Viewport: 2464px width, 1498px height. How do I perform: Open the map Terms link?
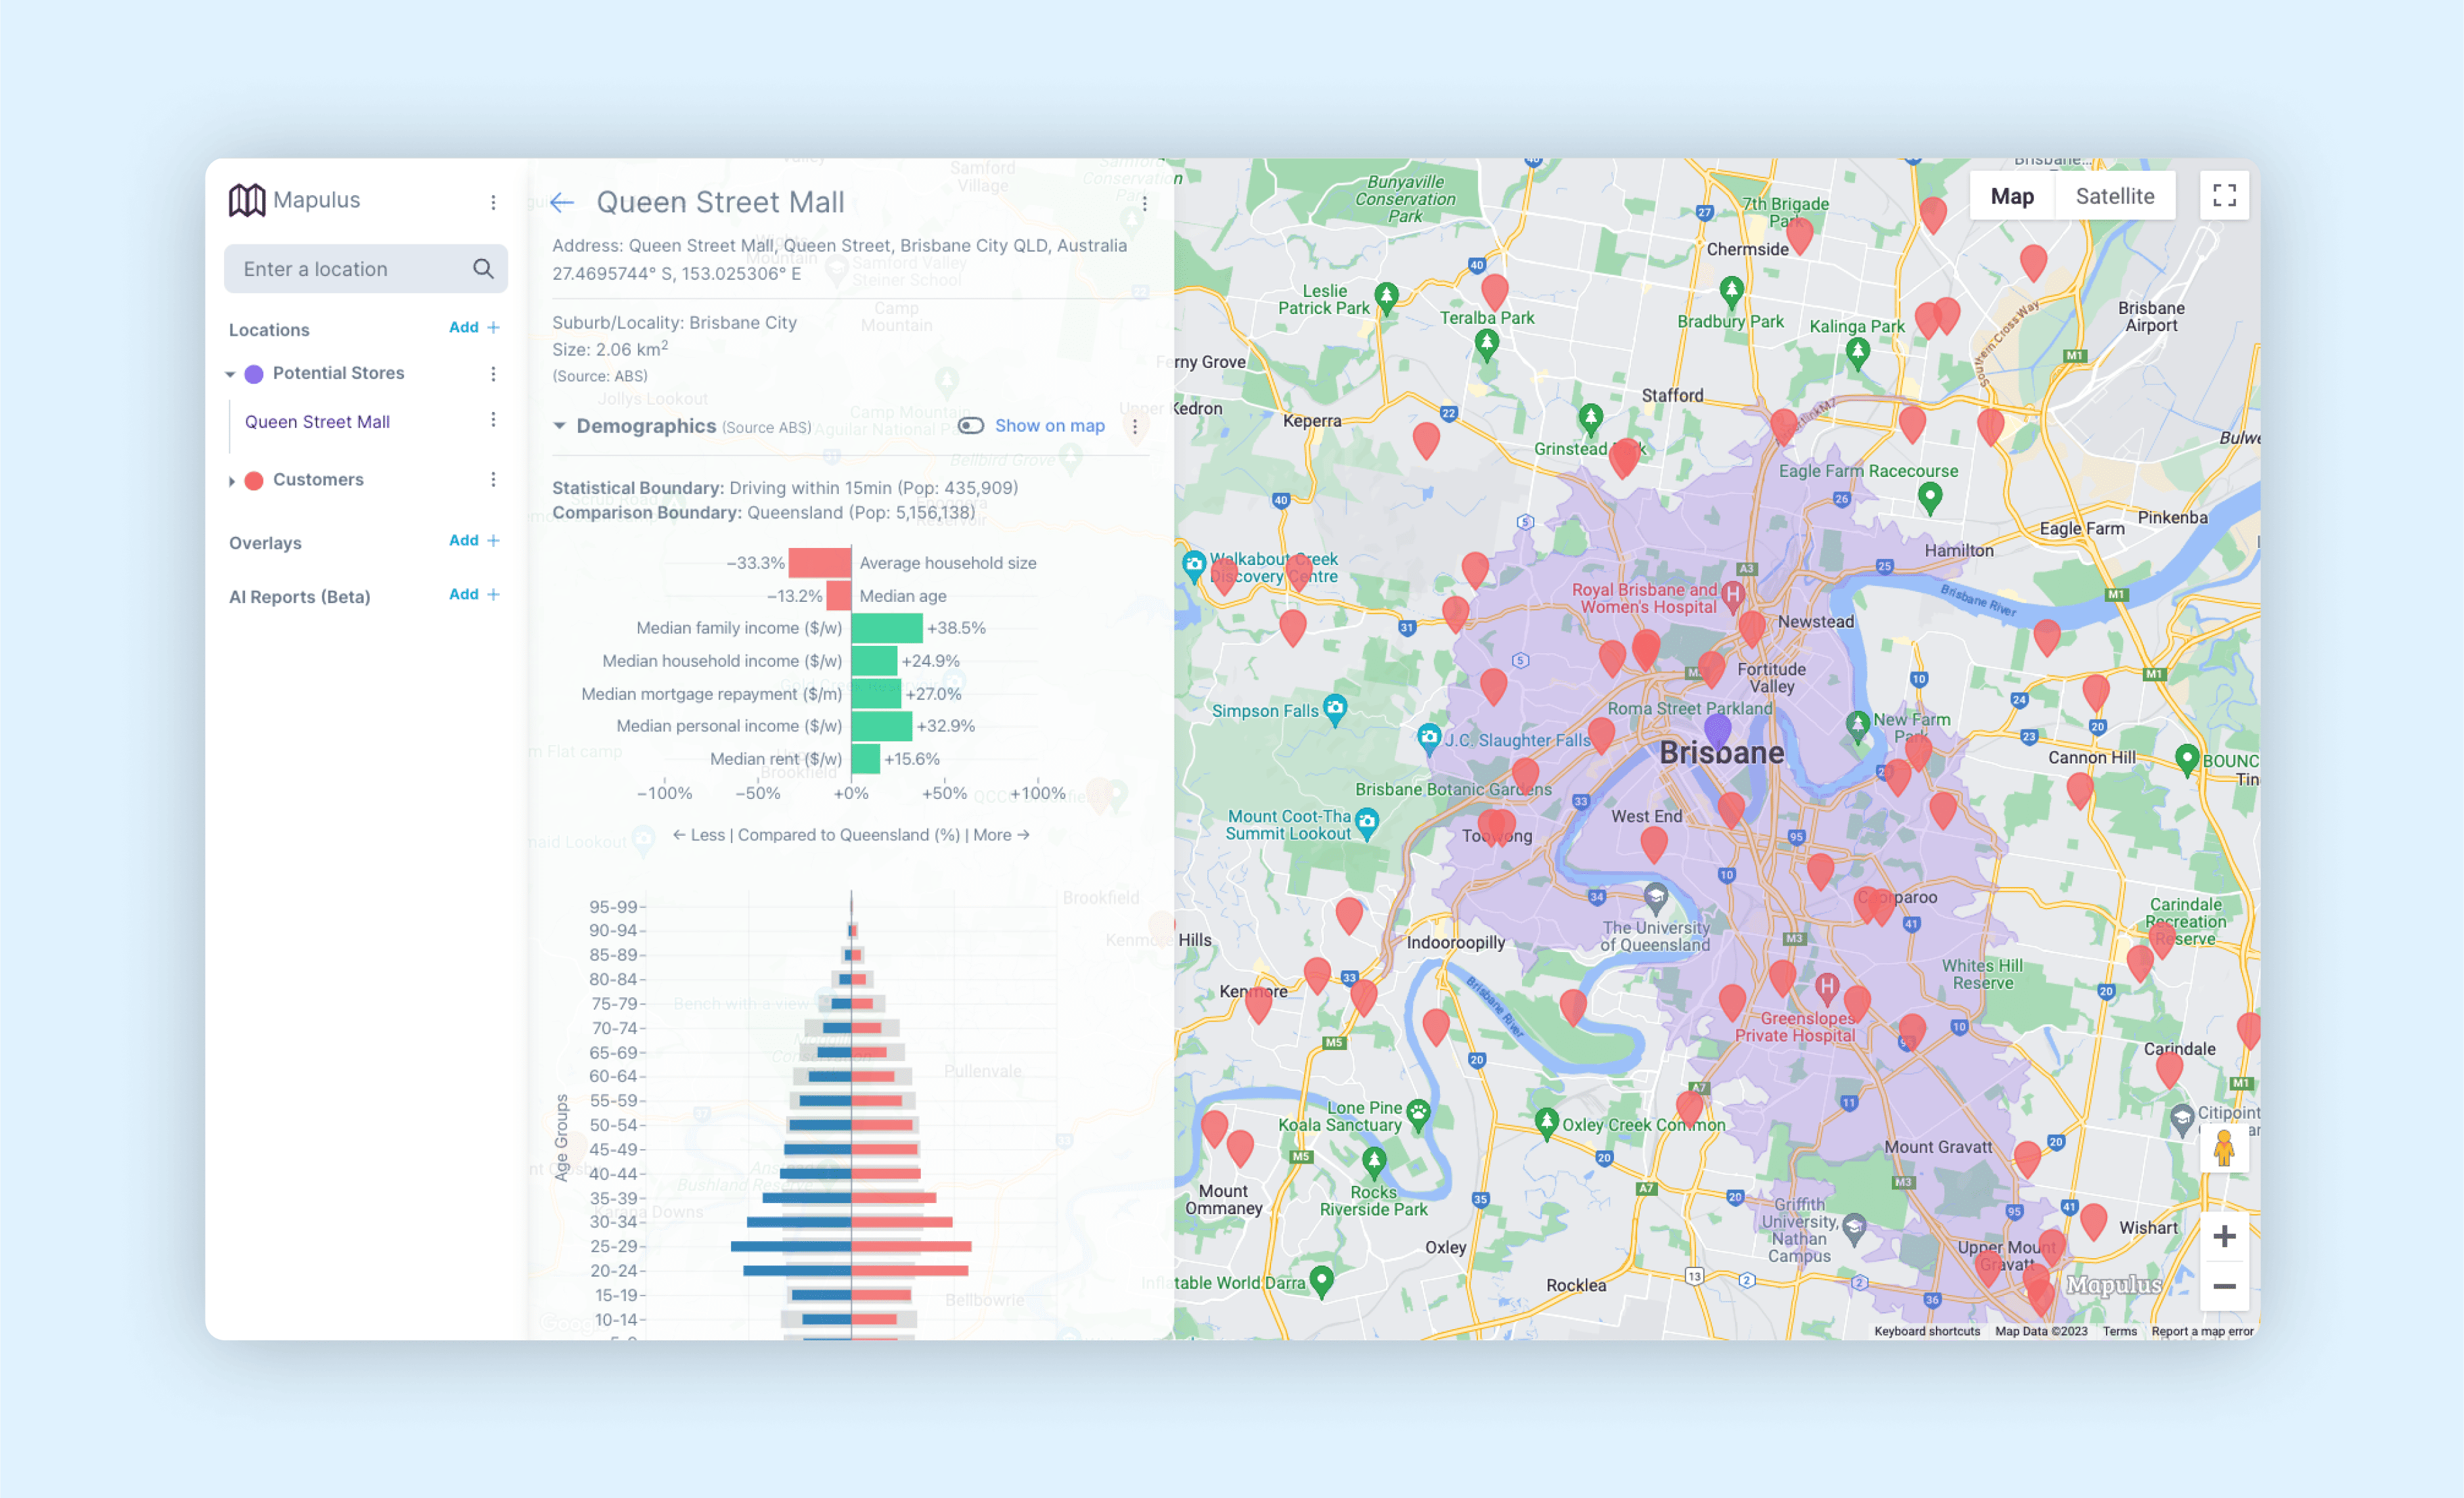coord(2119,1331)
